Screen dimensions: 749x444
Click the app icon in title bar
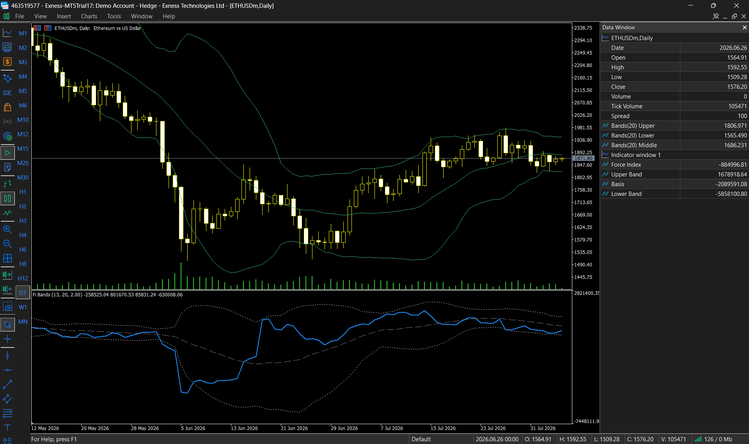coord(5,5)
